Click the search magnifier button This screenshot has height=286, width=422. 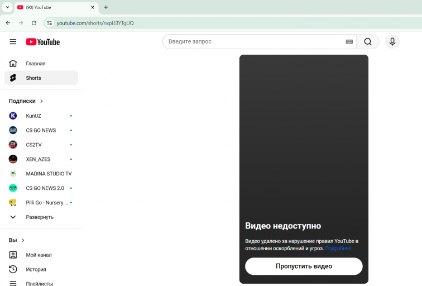(368, 42)
